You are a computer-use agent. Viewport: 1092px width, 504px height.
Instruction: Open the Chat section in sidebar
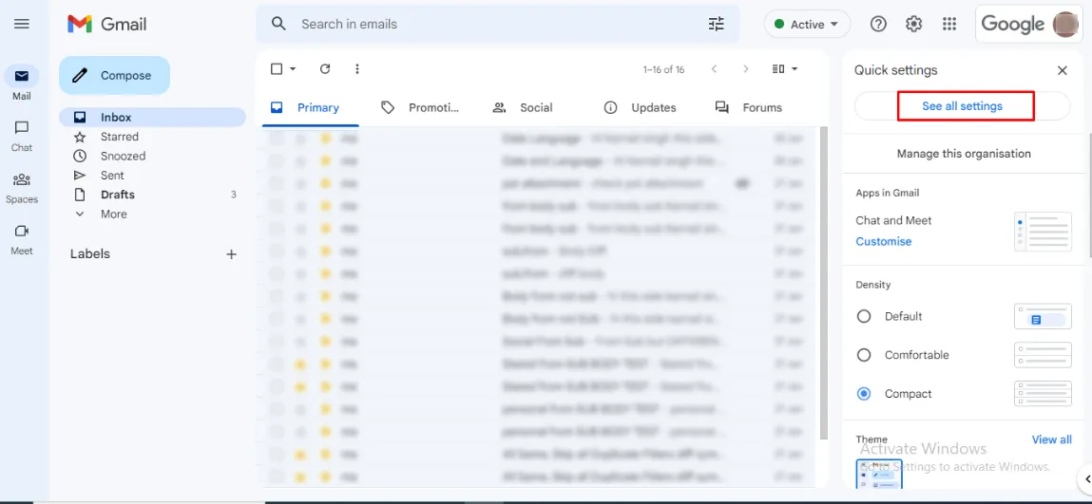pos(22,135)
